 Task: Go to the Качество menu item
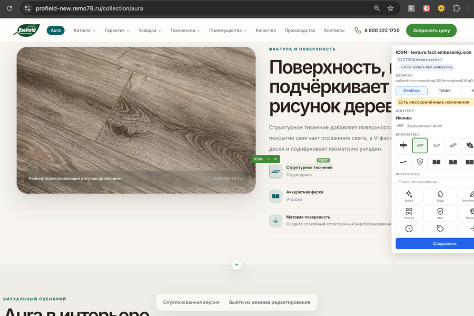click(266, 30)
